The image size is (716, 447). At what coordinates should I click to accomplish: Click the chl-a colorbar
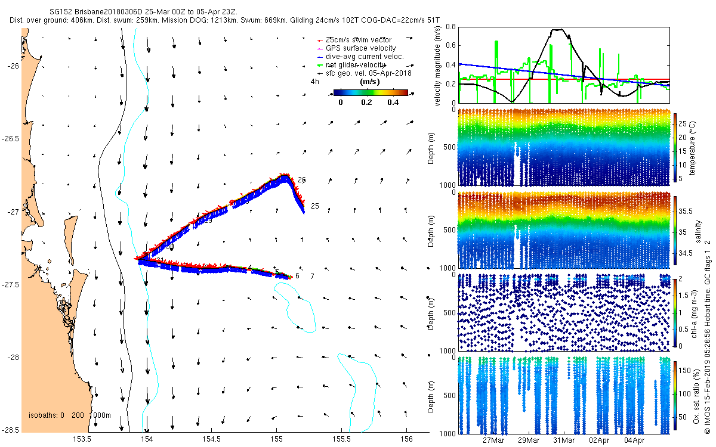point(676,311)
